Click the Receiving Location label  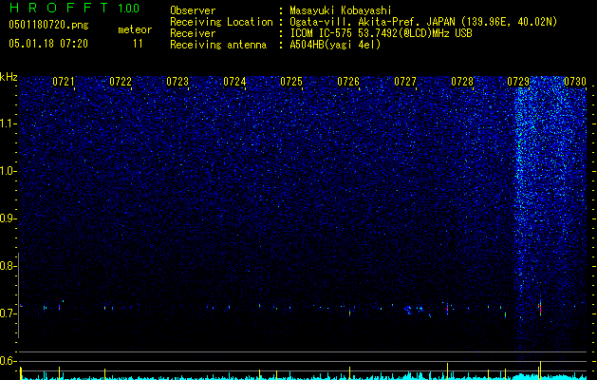click(221, 22)
